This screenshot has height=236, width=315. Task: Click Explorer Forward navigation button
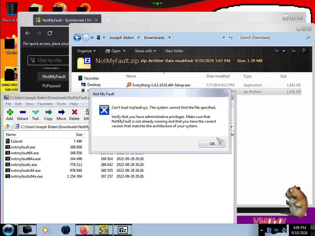click(86, 37)
